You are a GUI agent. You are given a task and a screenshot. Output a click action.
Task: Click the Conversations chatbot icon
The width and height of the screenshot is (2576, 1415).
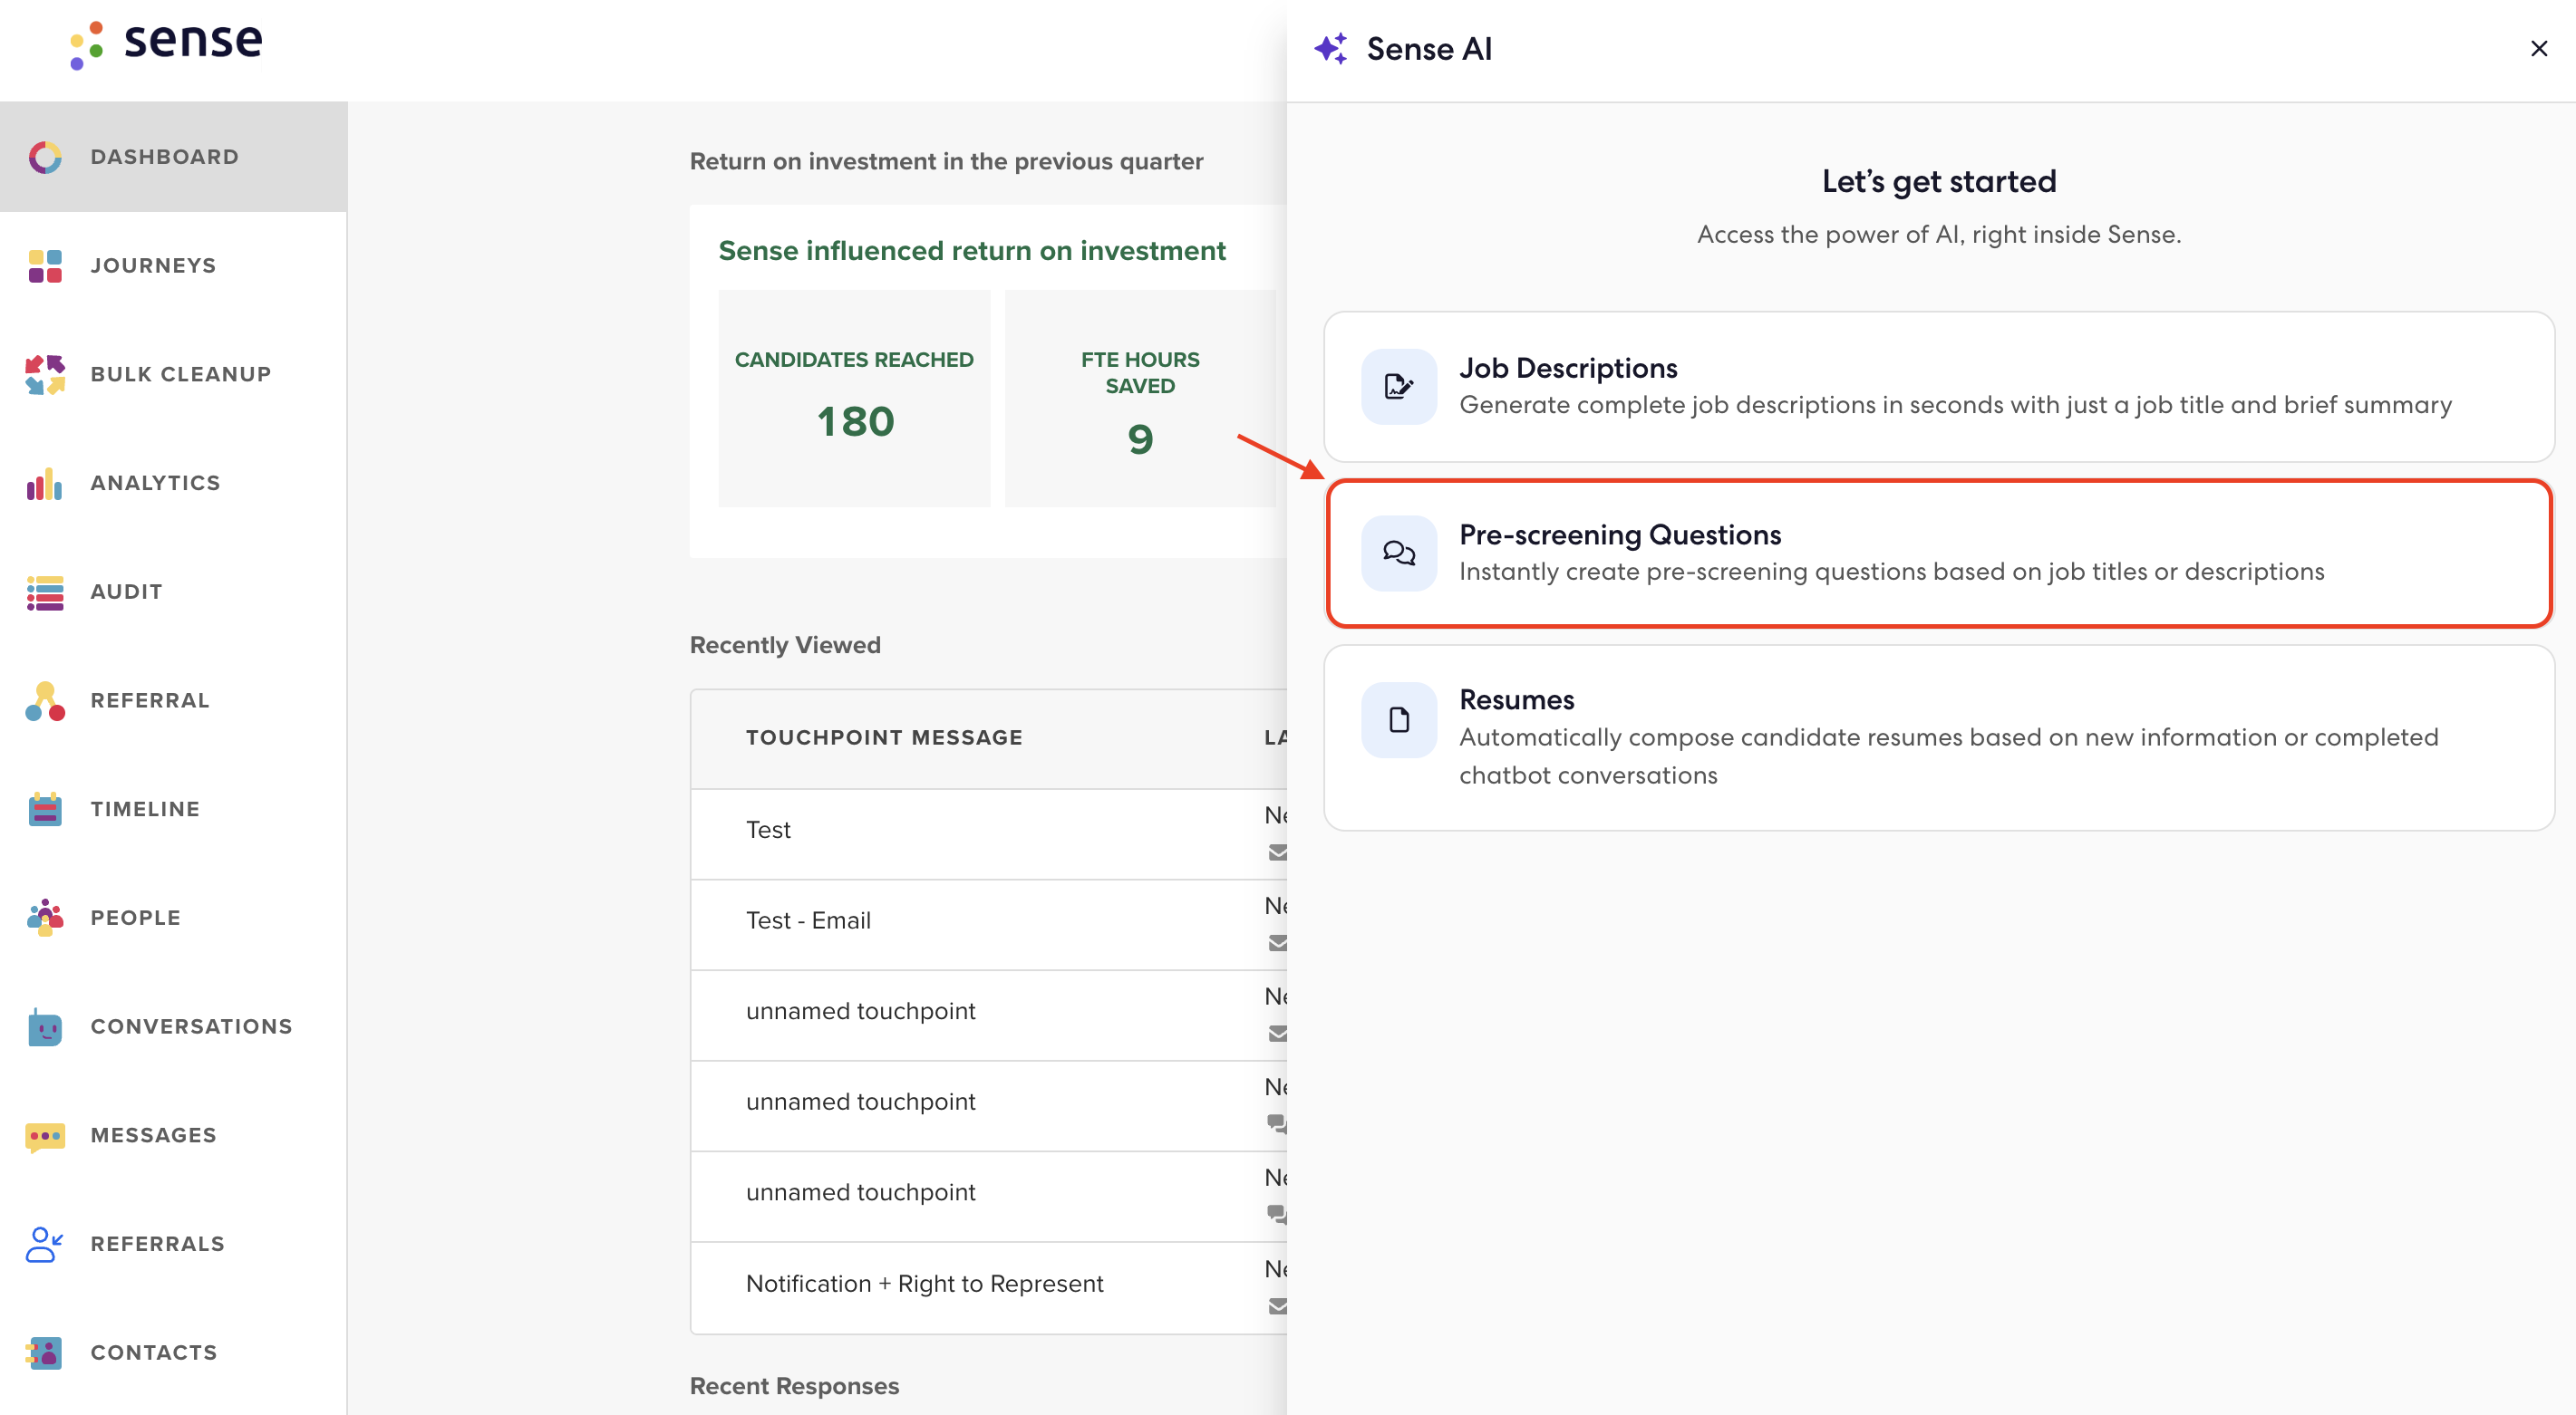point(45,1027)
